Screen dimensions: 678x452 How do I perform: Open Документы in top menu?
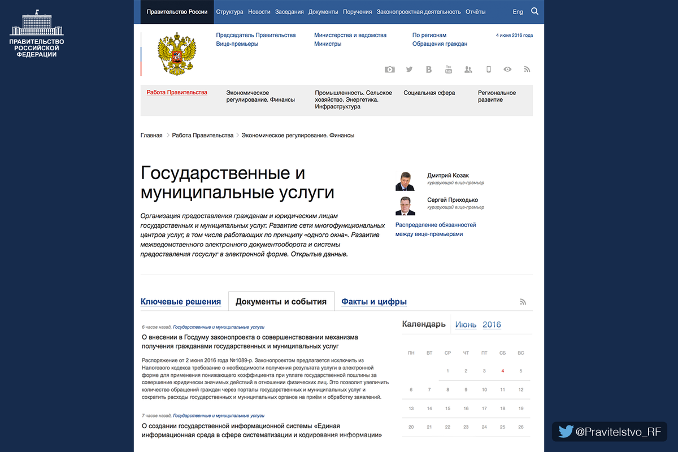click(x=323, y=12)
